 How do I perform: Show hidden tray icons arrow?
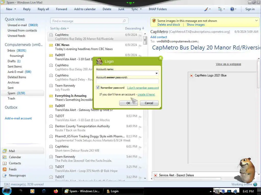[211, 191]
